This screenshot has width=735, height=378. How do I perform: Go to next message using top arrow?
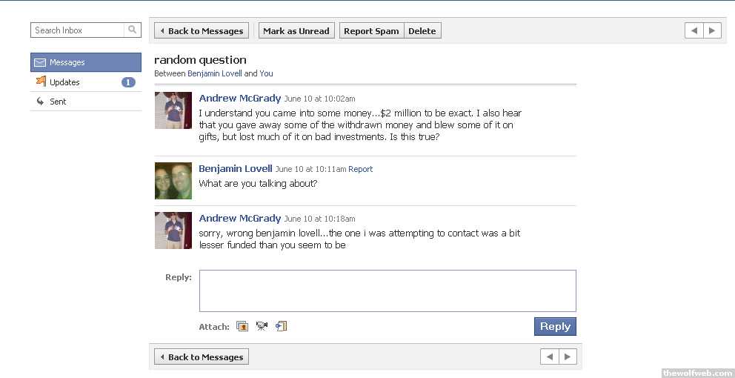[x=712, y=30]
